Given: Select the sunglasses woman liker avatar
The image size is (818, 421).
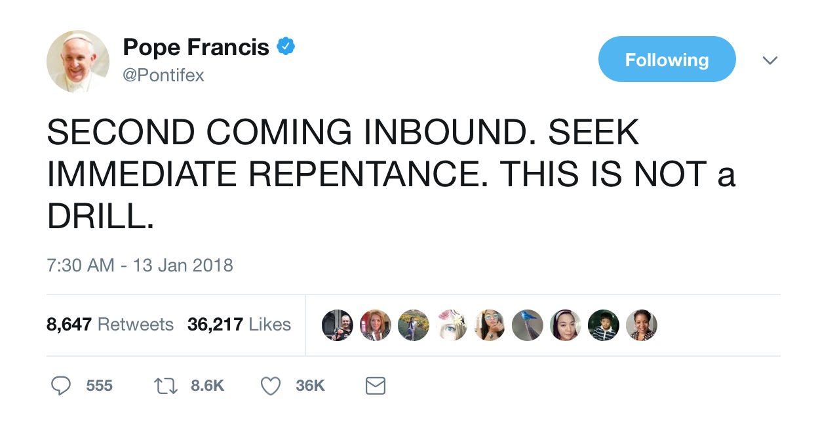Looking at the screenshot, I should pyautogui.click(x=490, y=325).
